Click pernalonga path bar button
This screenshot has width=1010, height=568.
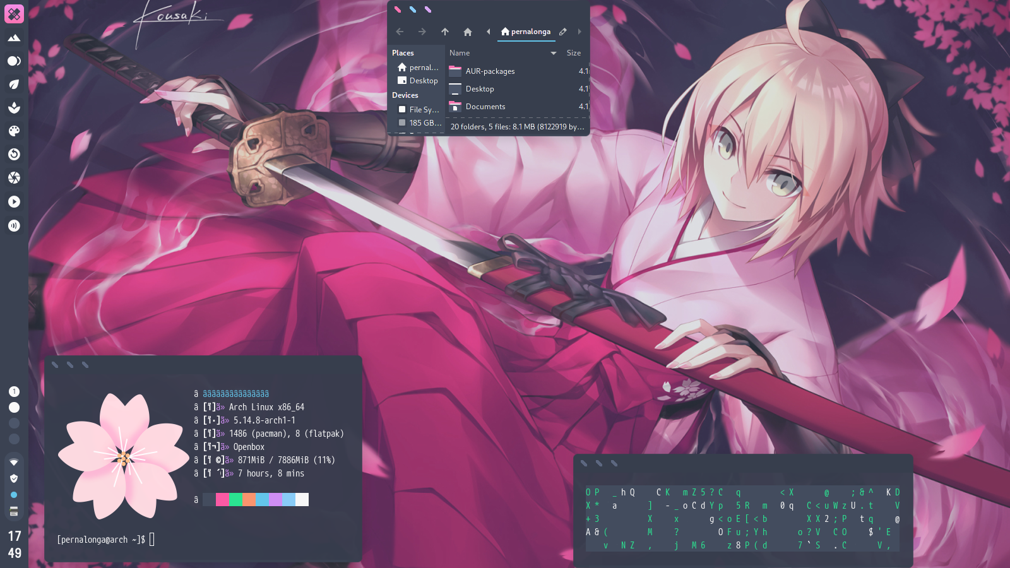click(x=525, y=32)
